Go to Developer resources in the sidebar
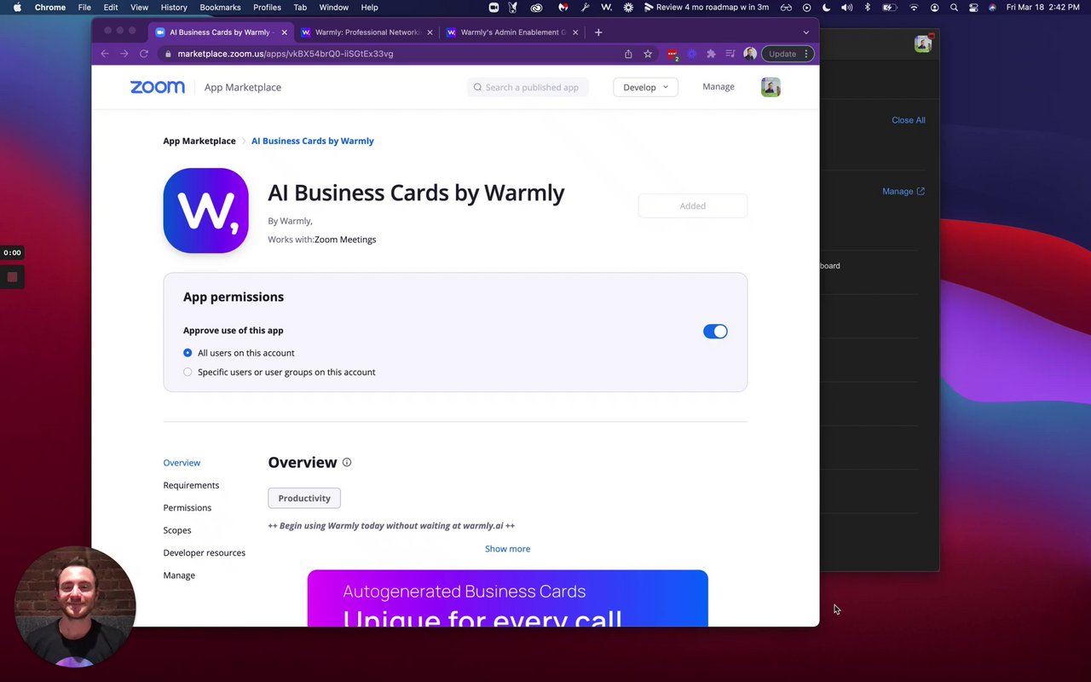The image size is (1091, 682). point(205,552)
